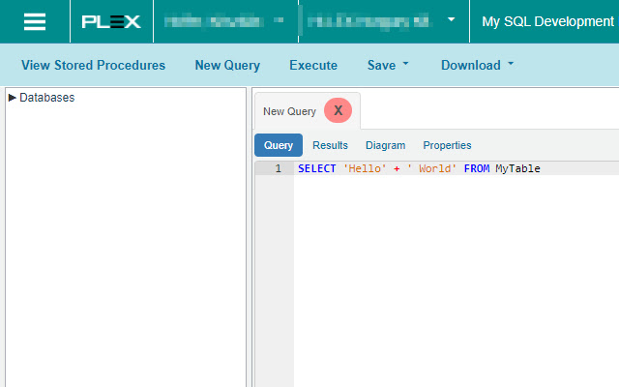Switch to the Query tab
Viewport: 619px width, 387px height.
coord(279,145)
